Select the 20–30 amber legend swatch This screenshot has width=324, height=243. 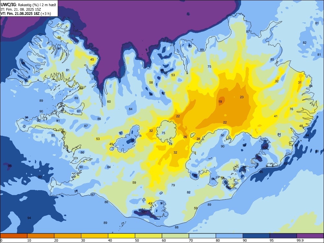click(68, 236)
